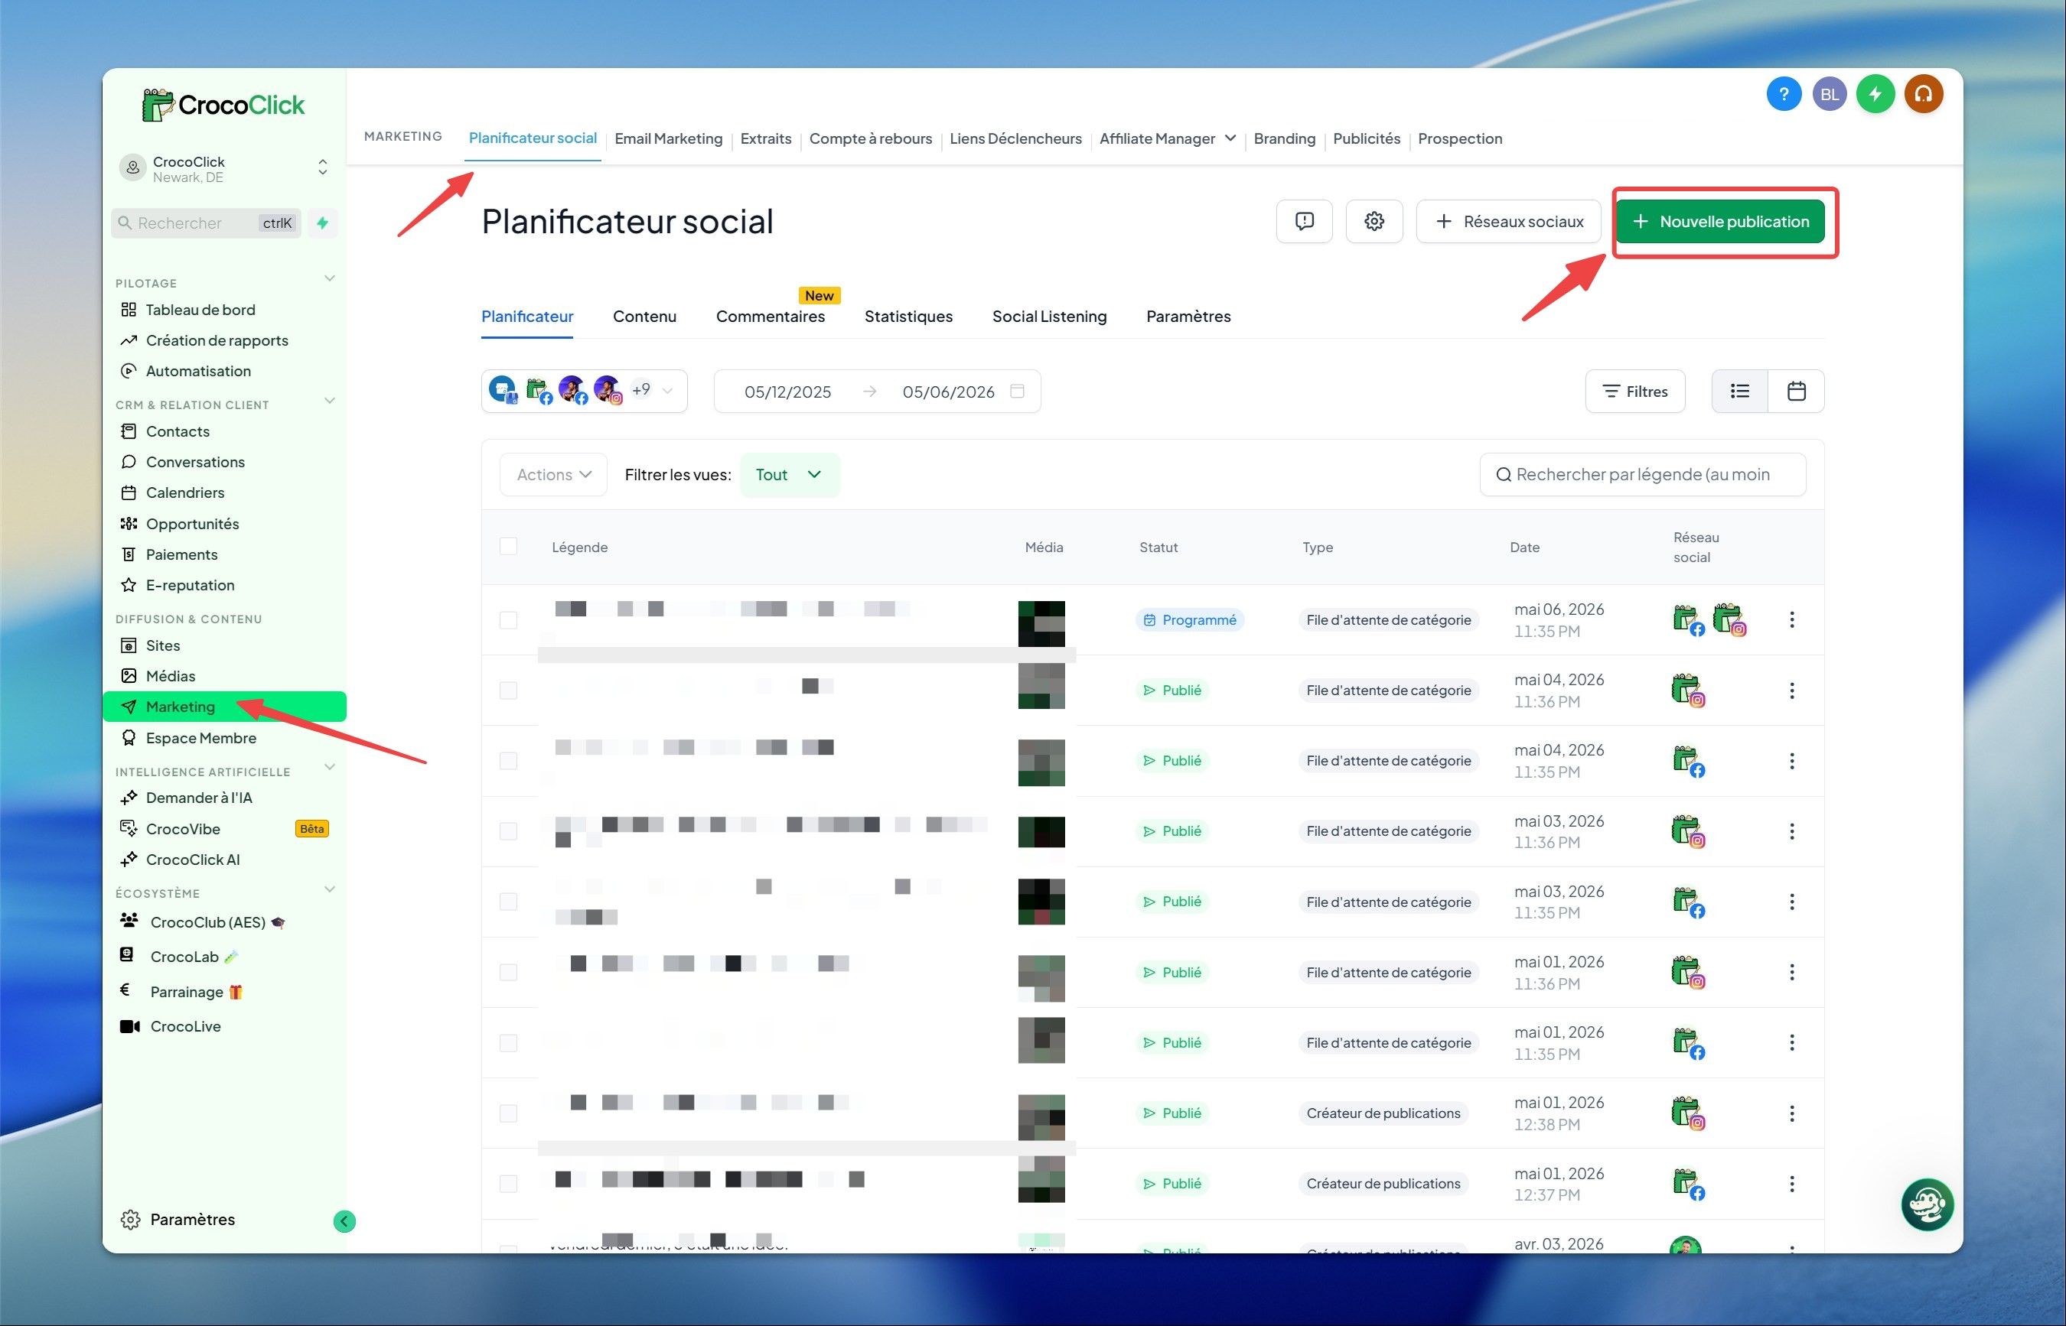
Task: Open the feedback message icon button
Action: [1305, 221]
